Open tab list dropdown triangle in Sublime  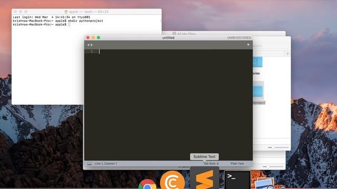click(248, 45)
